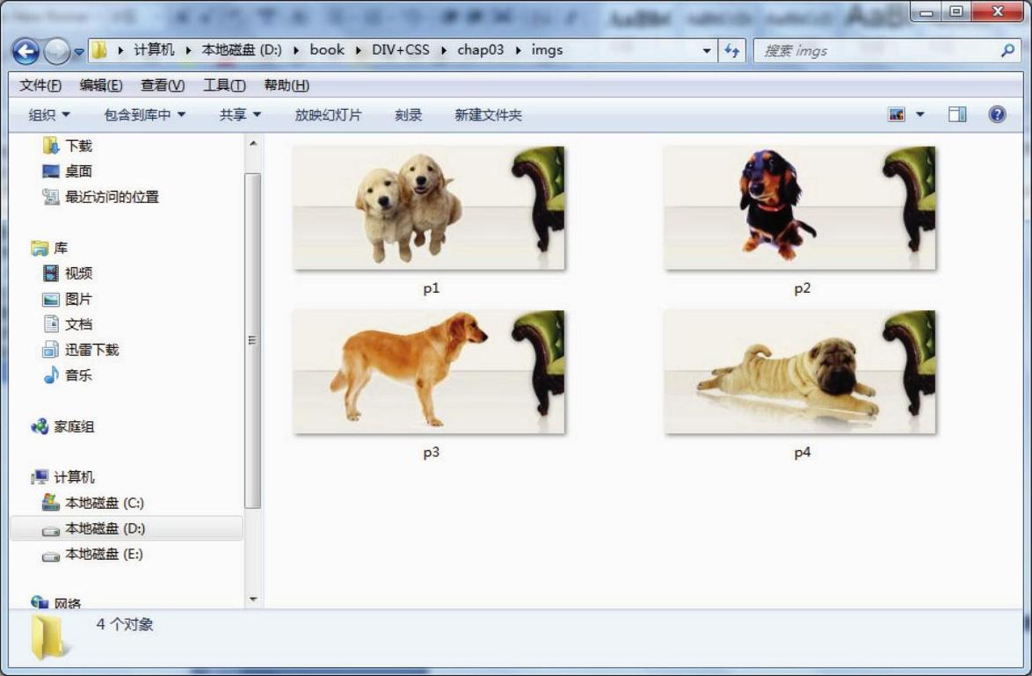This screenshot has height=676, width=1032.
Task: Open the 文件(F) menu
Action: pos(40,85)
